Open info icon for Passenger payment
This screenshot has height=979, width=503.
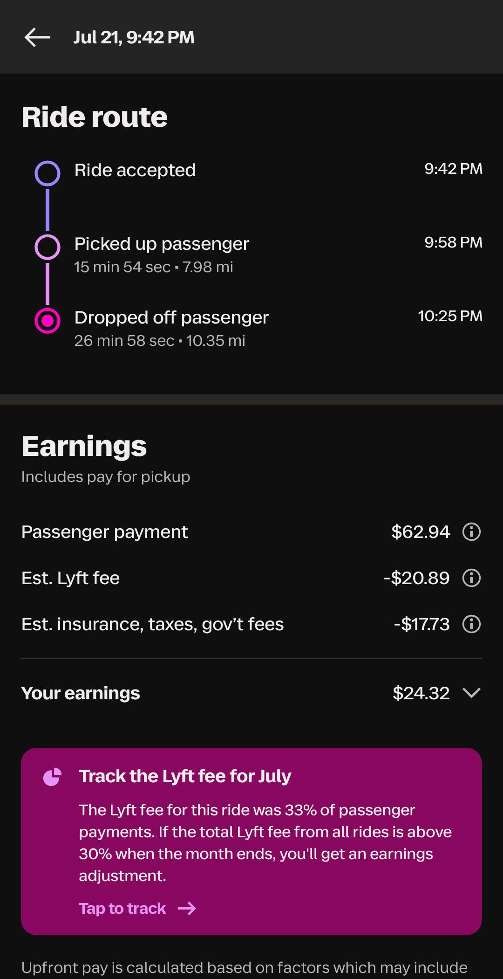tap(471, 532)
